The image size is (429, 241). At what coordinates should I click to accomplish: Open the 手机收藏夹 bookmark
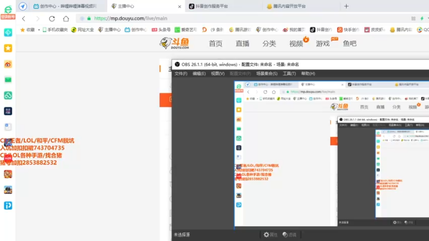55,30
